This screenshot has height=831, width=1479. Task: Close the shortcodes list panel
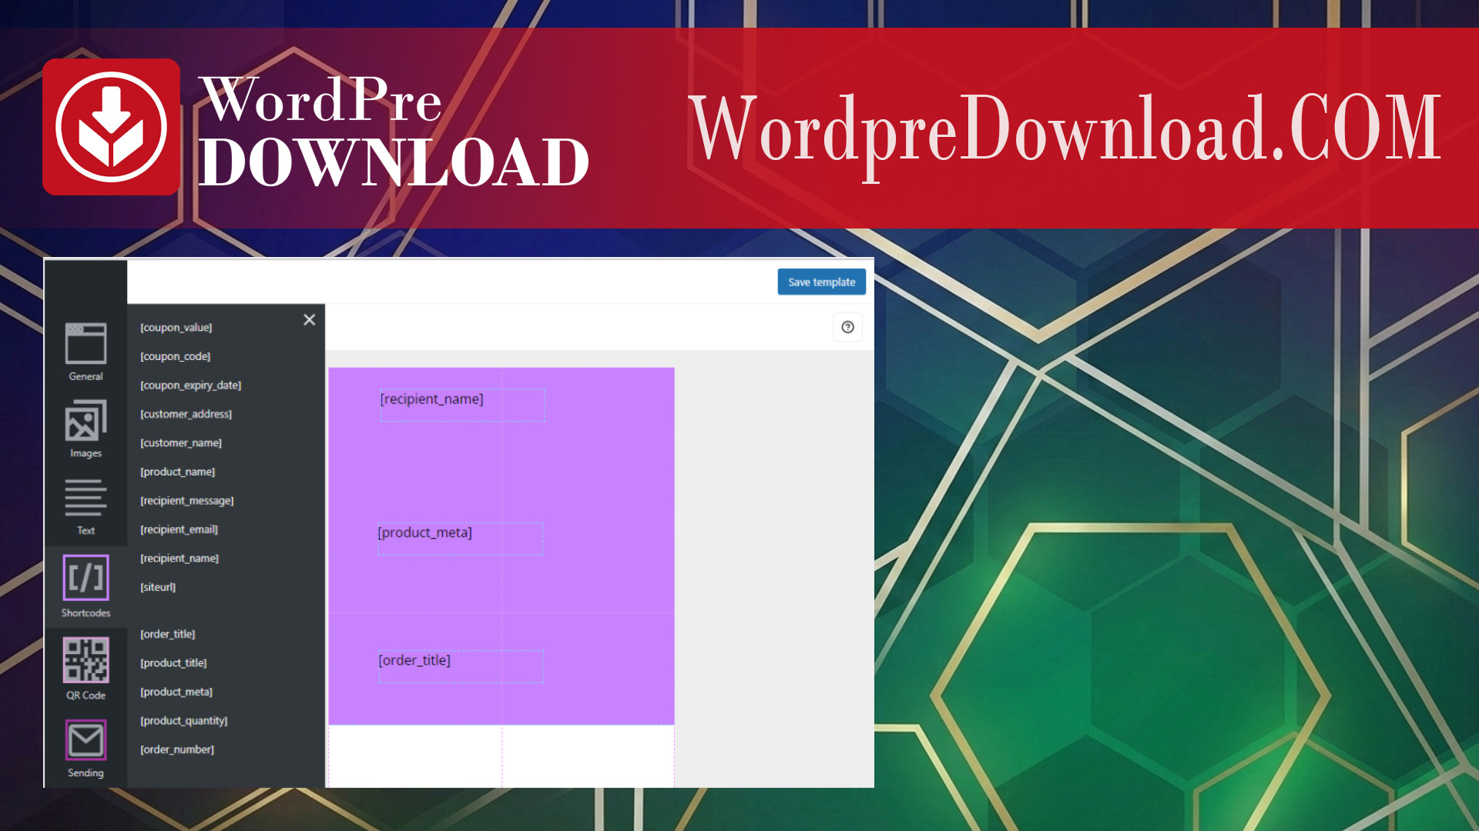pyautogui.click(x=309, y=319)
